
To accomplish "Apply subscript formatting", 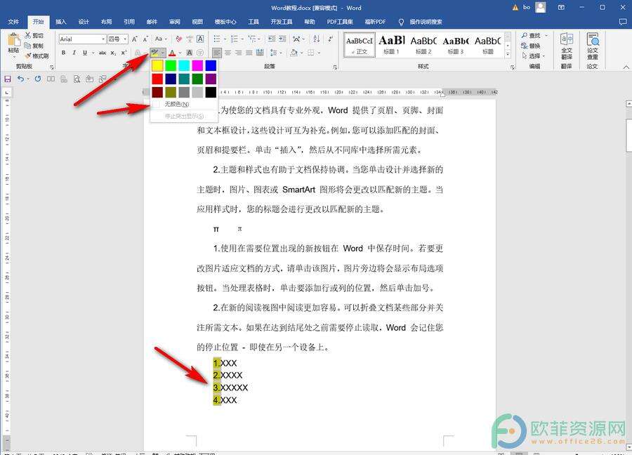I will pyautogui.click(x=114, y=53).
